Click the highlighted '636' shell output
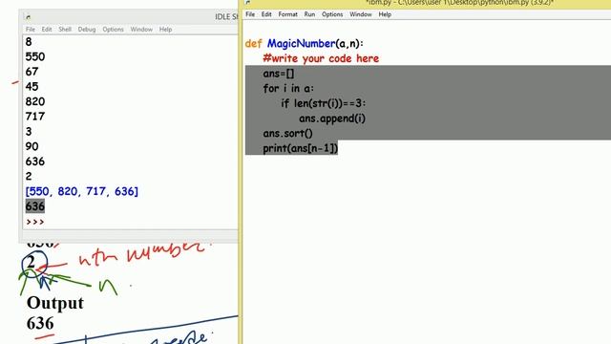Viewport: 611px width, 344px height. 35,206
